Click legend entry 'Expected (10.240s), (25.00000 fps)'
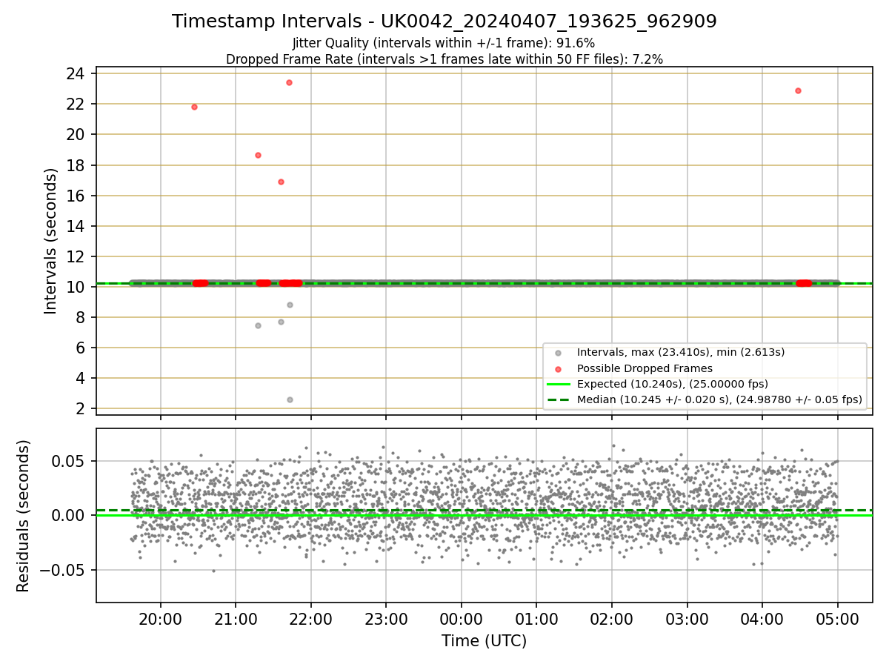Viewport: 889px width, 667px height. [x=672, y=384]
